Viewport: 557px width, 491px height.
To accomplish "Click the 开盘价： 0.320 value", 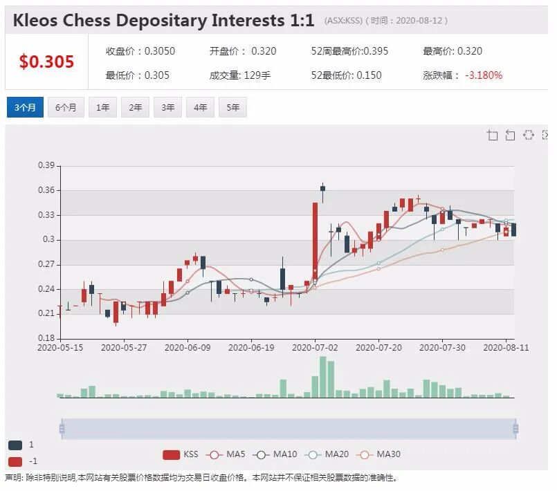I will [x=243, y=51].
